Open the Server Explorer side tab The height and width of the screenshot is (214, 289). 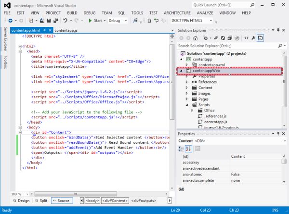[5, 39]
